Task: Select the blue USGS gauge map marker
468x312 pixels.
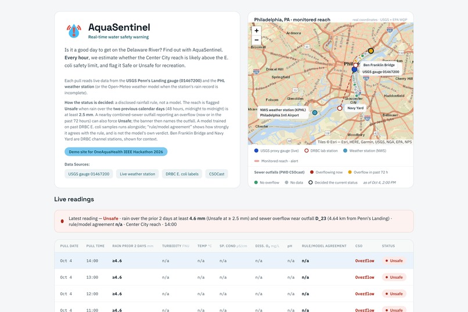Action: coord(354,69)
